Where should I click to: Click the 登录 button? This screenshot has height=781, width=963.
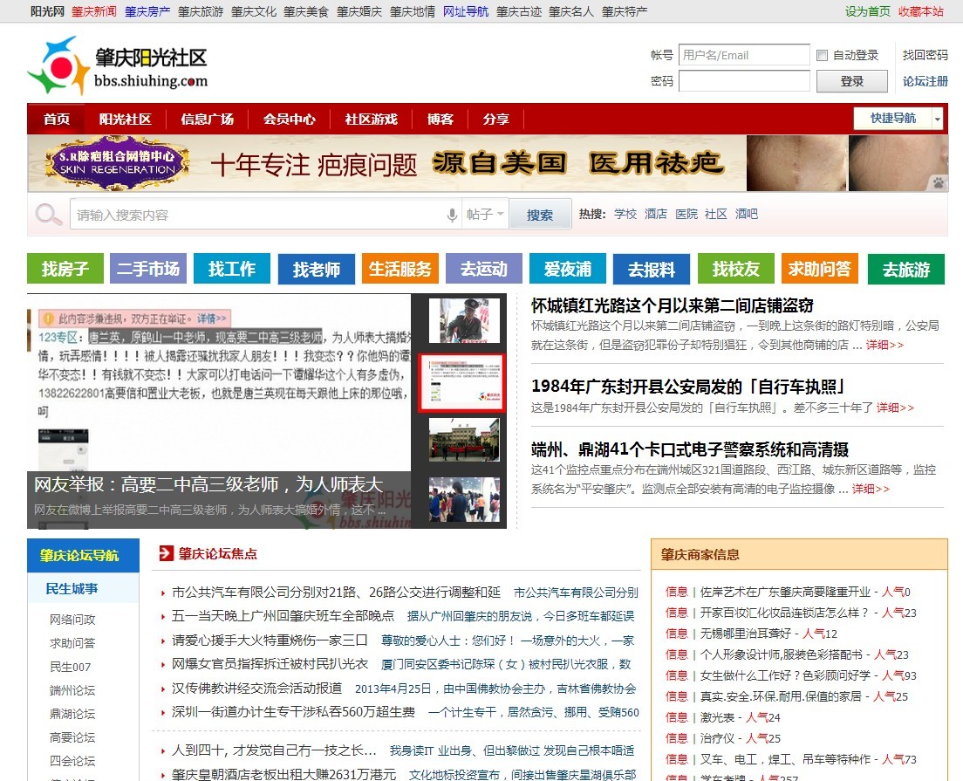(x=852, y=81)
